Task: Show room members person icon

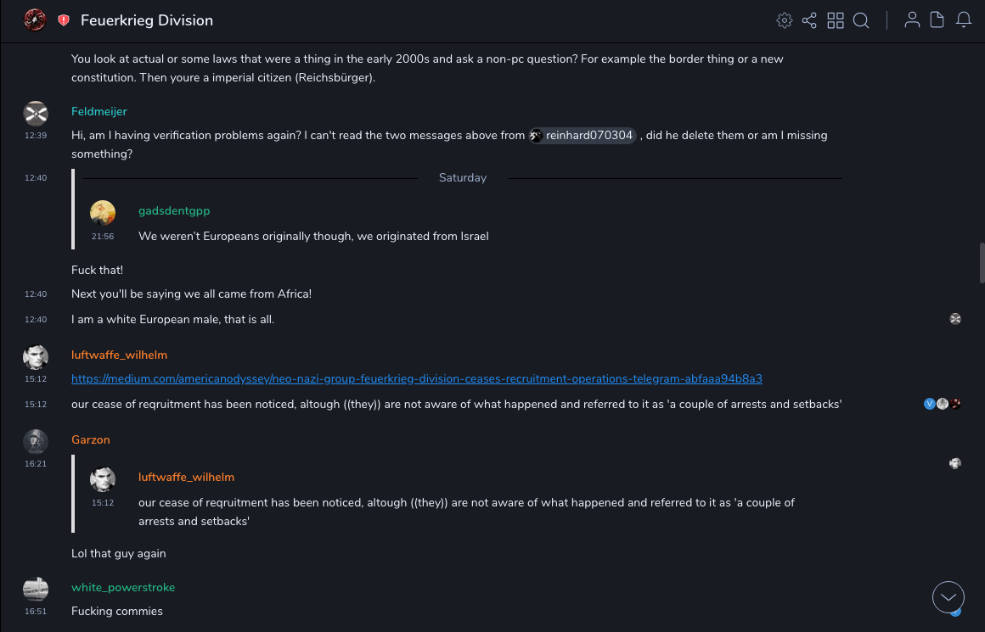Action: coord(912,20)
